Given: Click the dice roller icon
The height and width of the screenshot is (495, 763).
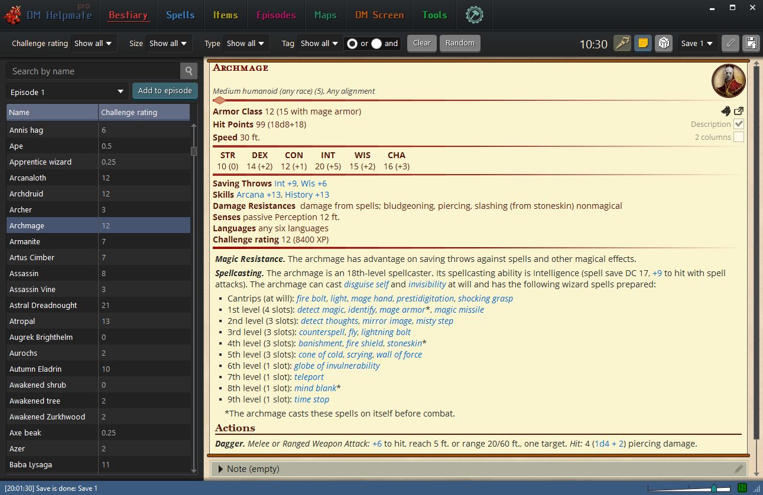Looking at the screenshot, I should click(x=663, y=43).
